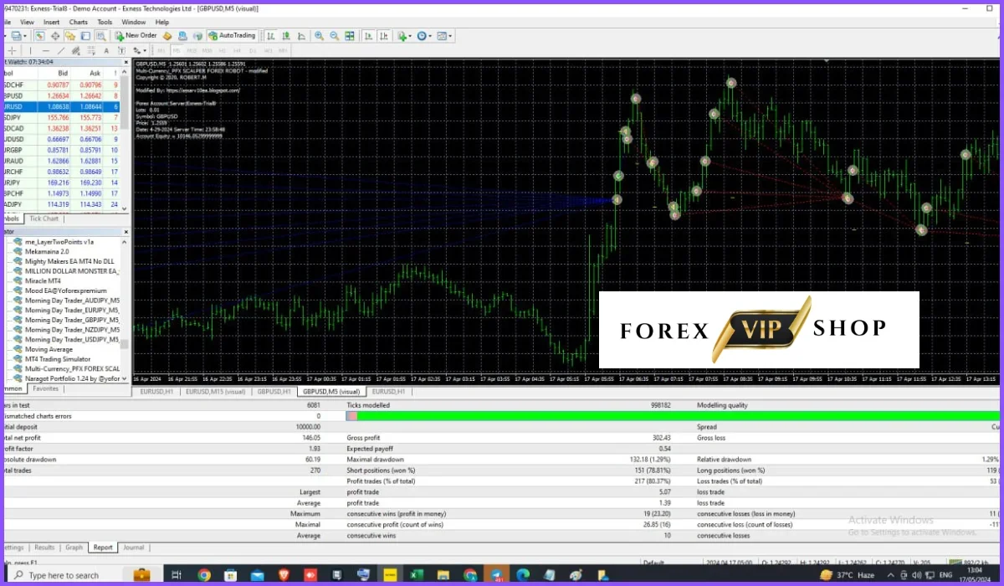Switch to the Favorites tab in Navigator
Screen dimensions: 1004x586
tap(46, 388)
